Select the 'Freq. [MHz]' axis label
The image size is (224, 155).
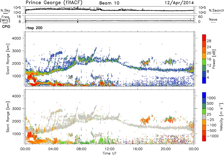(x=5, y=19)
